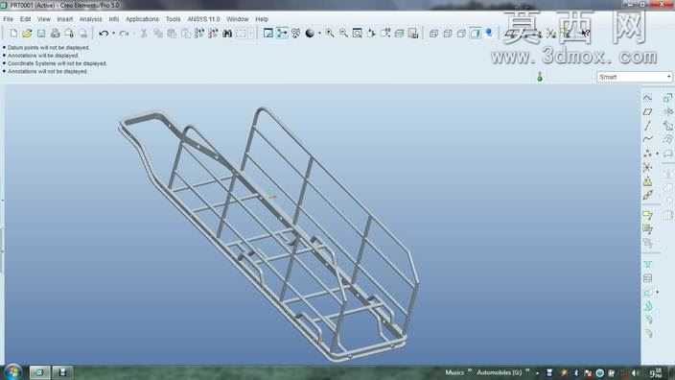
Task: Open the saved view list
Action: pyautogui.click(x=385, y=34)
